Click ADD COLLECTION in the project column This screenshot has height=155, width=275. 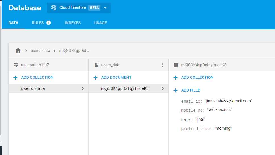37,77
